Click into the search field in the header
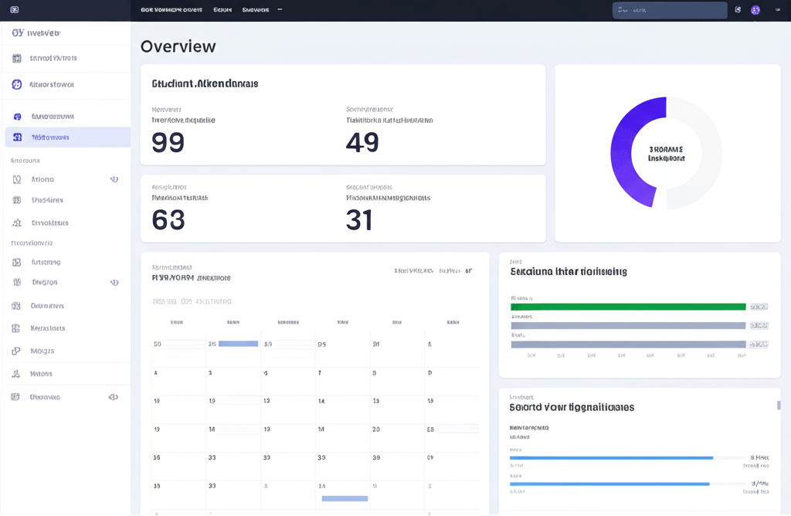The width and height of the screenshot is (791, 516). point(669,10)
